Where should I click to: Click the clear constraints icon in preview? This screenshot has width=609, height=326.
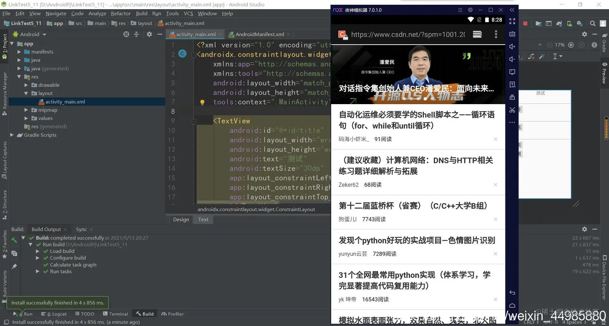click(531, 56)
